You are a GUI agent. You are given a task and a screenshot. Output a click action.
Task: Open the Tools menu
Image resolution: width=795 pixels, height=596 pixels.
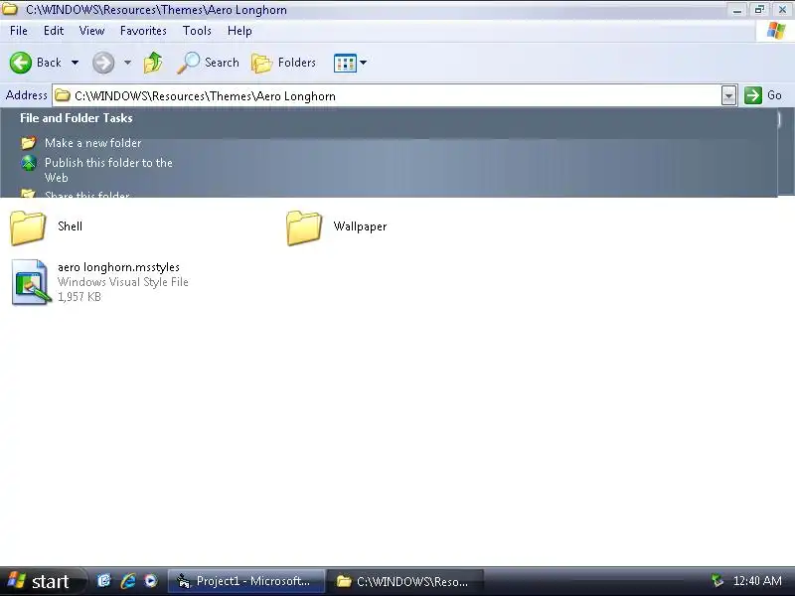click(x=197, y=31)
